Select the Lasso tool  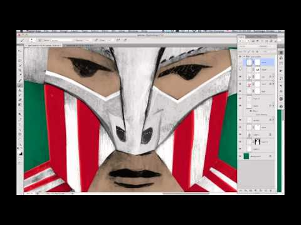point(20,61)
